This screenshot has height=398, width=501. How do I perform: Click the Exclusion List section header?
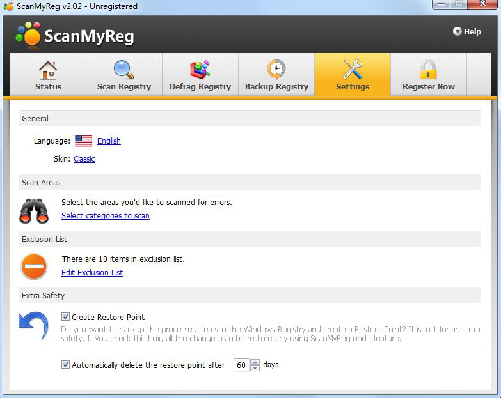pyautogui.click(x=250, y=239)
